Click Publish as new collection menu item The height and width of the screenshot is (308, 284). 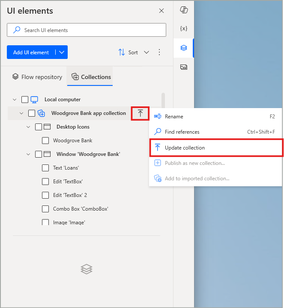click(x=215, y=163)
